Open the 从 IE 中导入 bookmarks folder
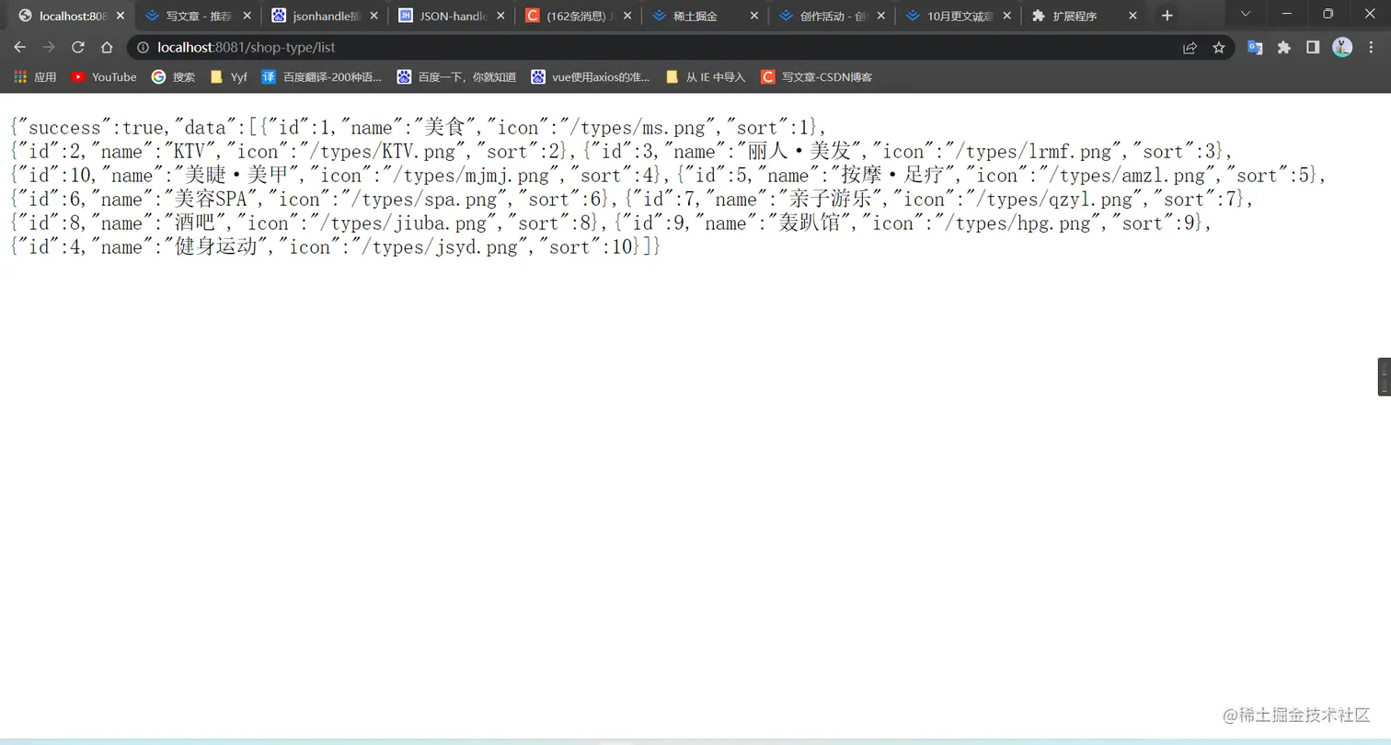This screenshot has height=745, width=1391. tap(706, 77)
